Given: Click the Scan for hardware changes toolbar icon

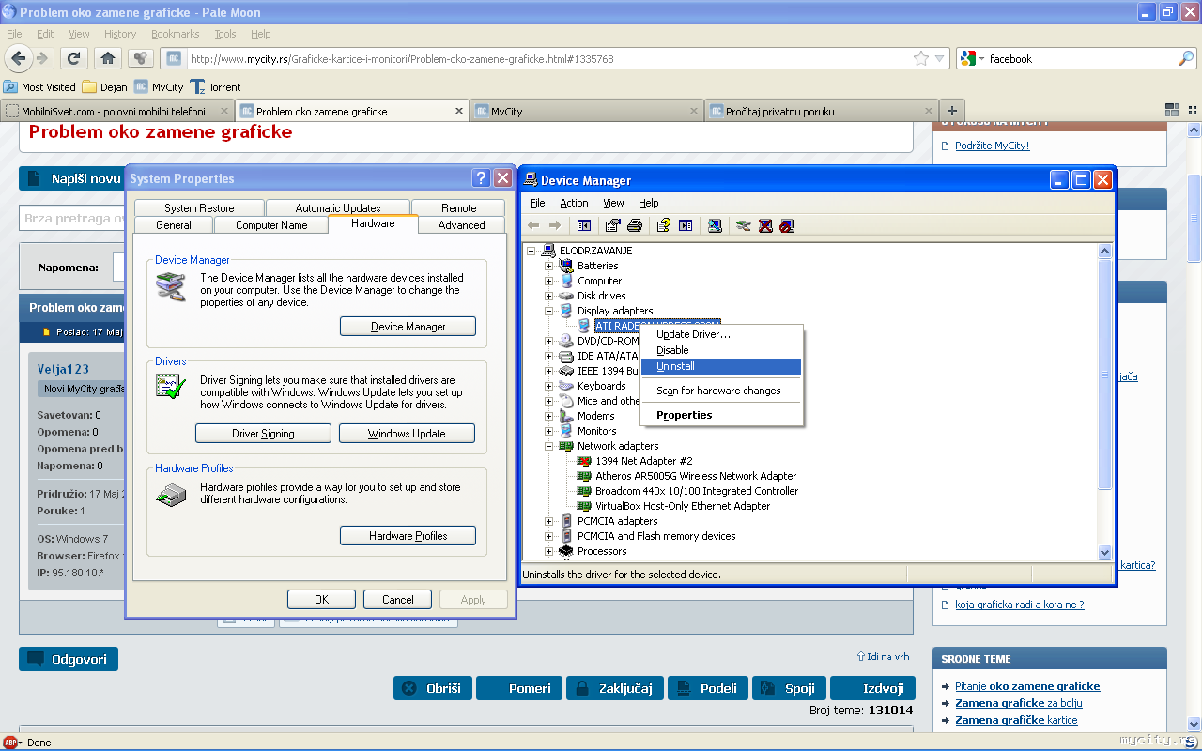Looking at the screenshot, I should [x=715, y=225].
